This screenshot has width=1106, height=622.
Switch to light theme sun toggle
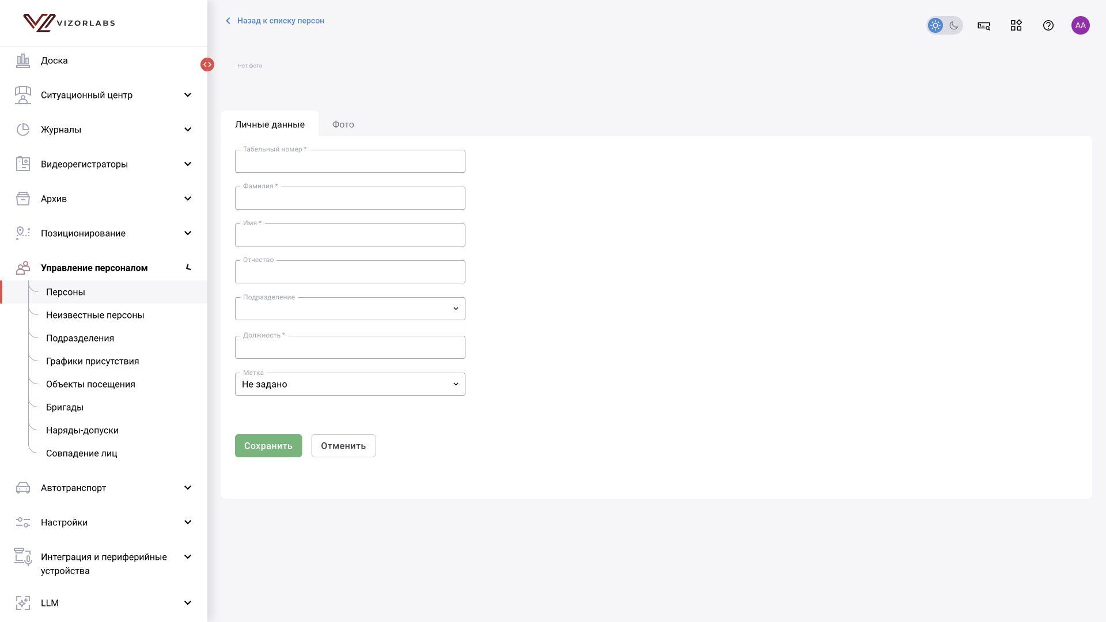point(935,25)
